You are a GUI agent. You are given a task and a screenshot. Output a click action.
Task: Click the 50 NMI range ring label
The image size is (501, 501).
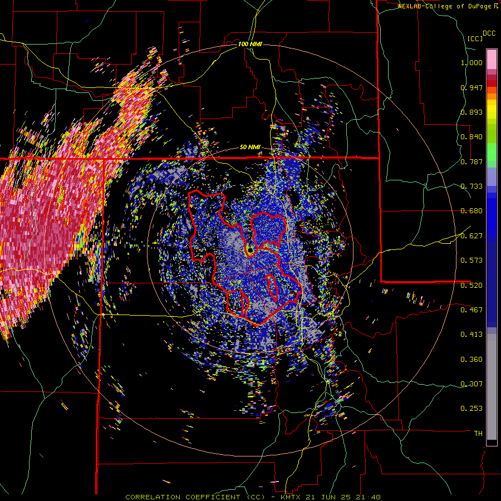(x=250, y=148)
